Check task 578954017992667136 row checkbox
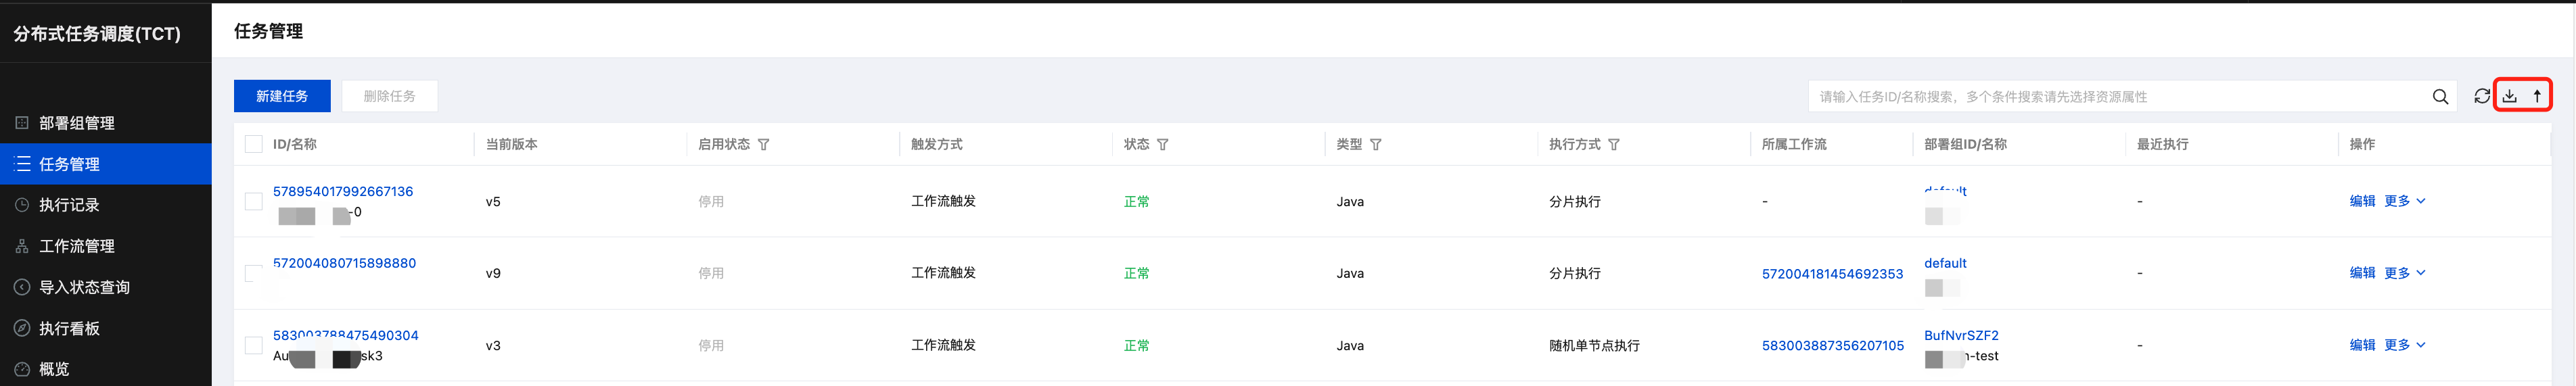The width and height of the screenshot is (2576, 386). coord(254,202)
